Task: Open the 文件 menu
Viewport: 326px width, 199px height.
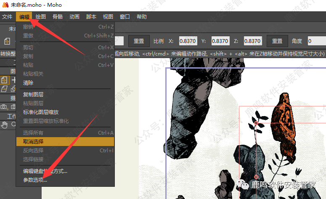Action: 7,17
